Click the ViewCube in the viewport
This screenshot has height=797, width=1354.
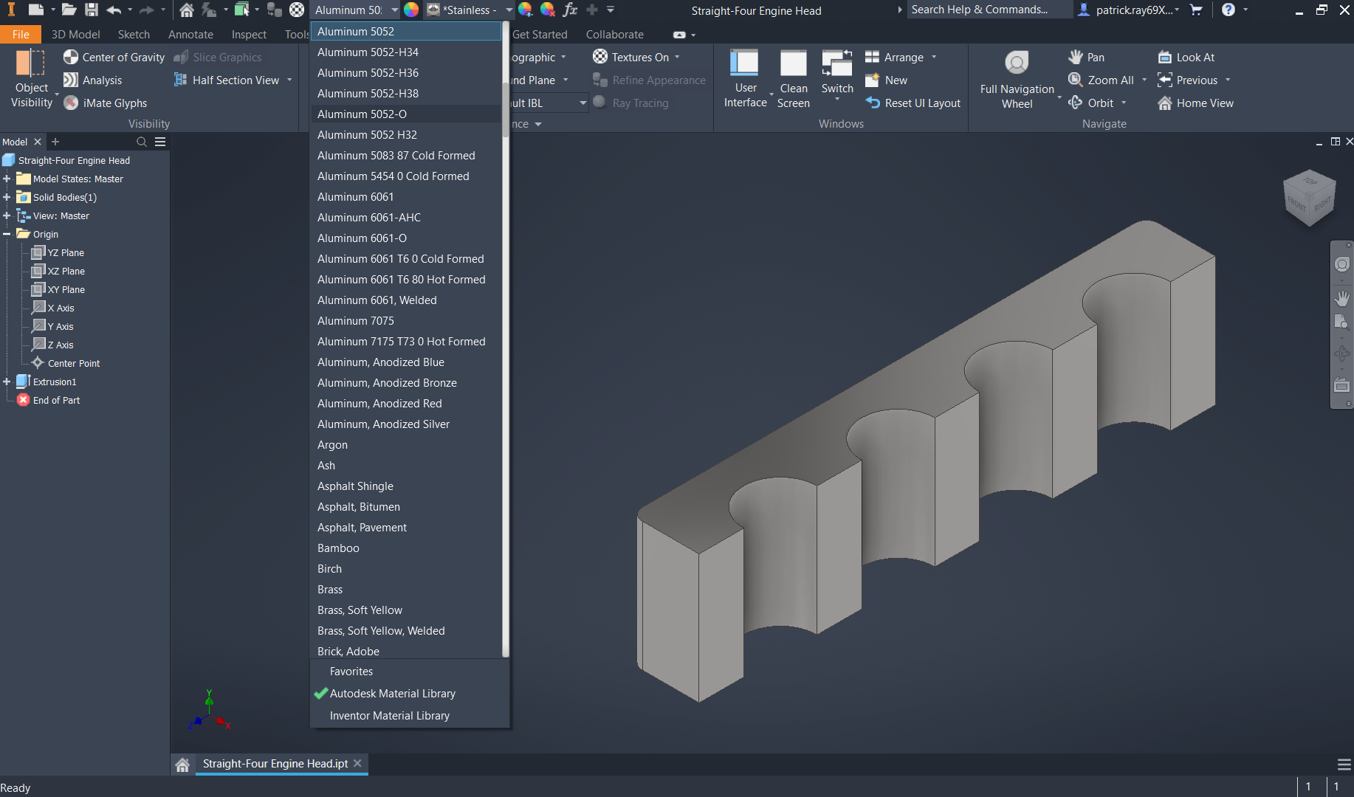(x=1310, y=198)
